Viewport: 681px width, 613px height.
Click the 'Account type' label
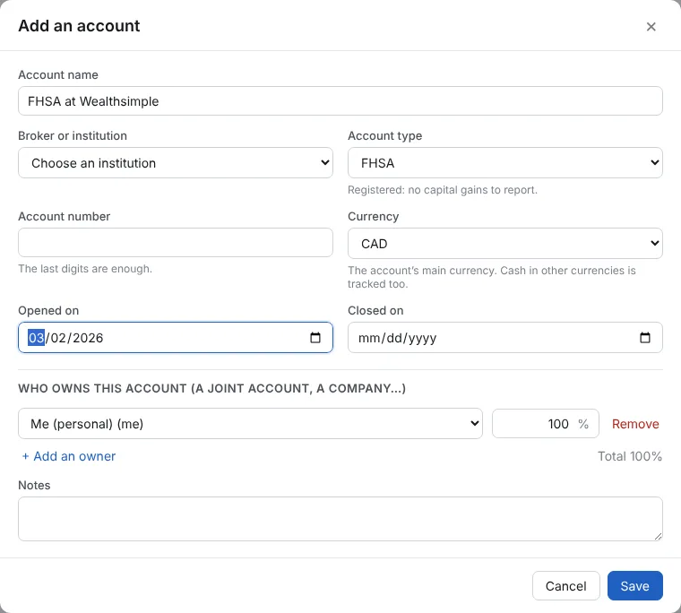[x=384, y=136]
